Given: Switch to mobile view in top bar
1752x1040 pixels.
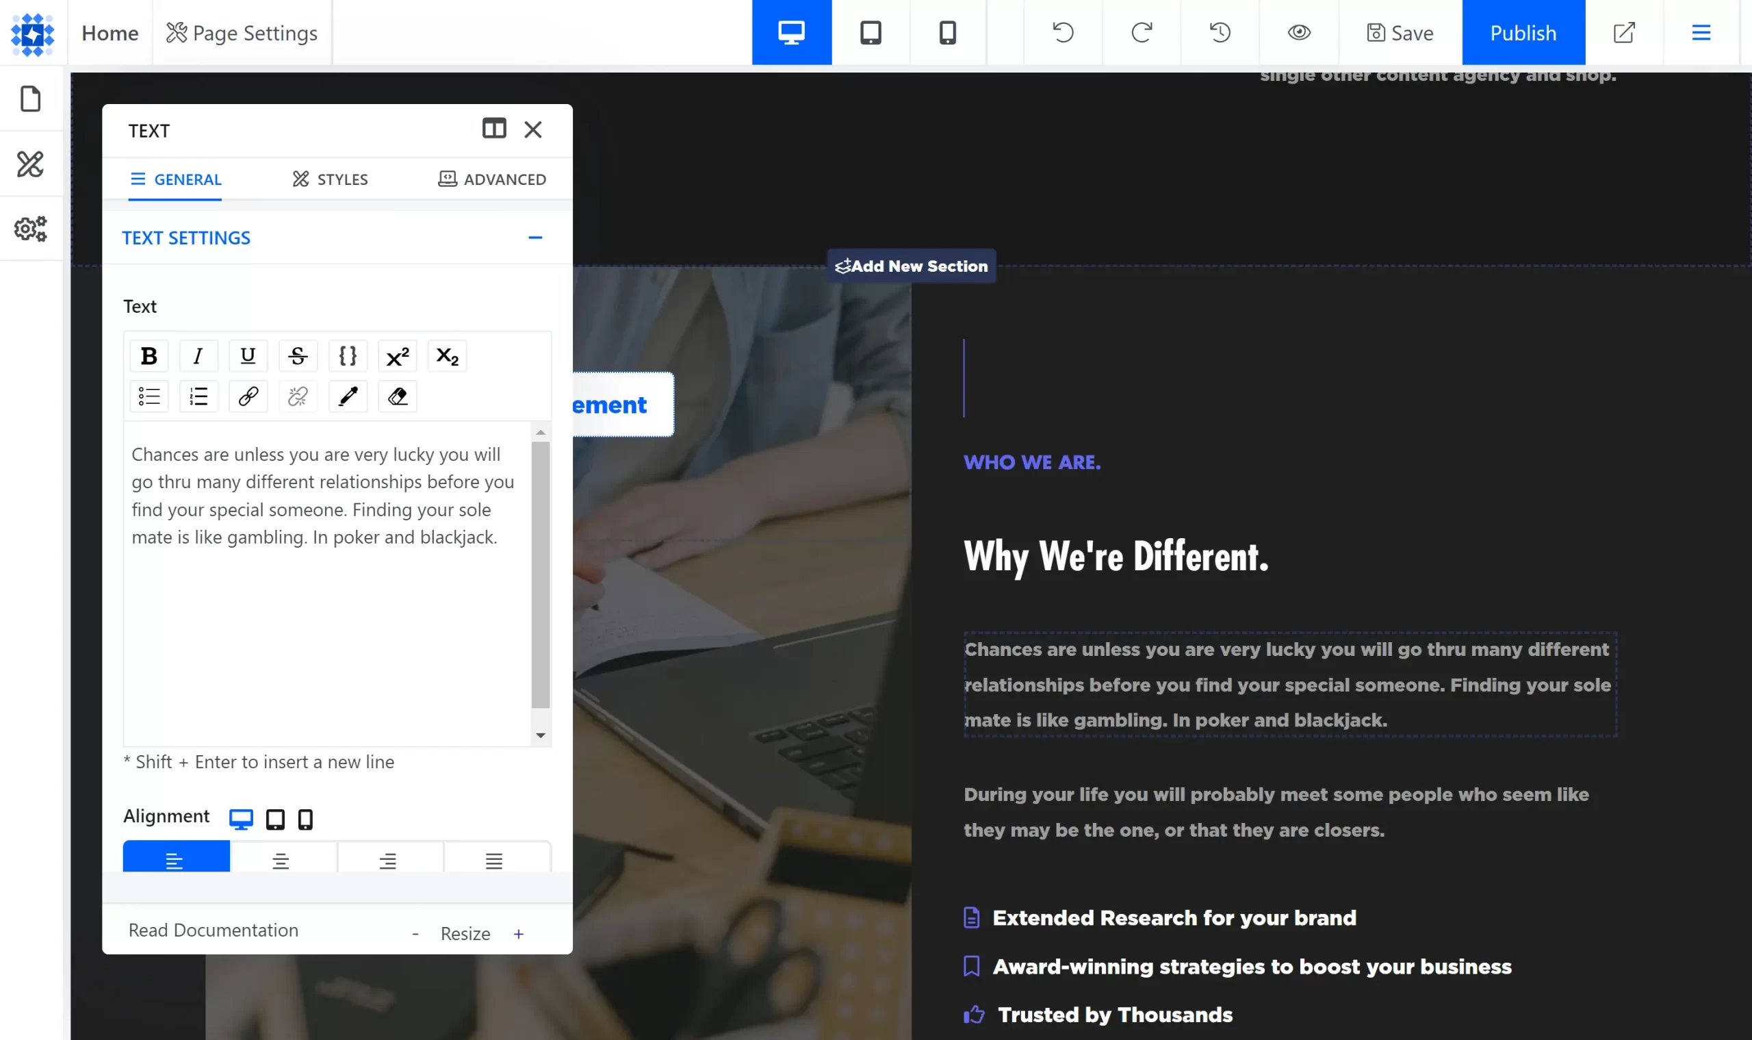Looking at the screenshot, I should pyautogui.click(x=948, y=32).
